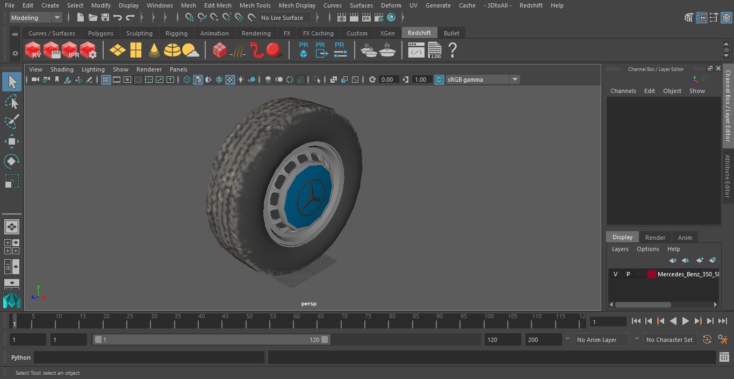Image resolution: width=734 pixels, height=379 pixels.
Task: Create Redshift dome light from shelf
Action: coord(172,51)
